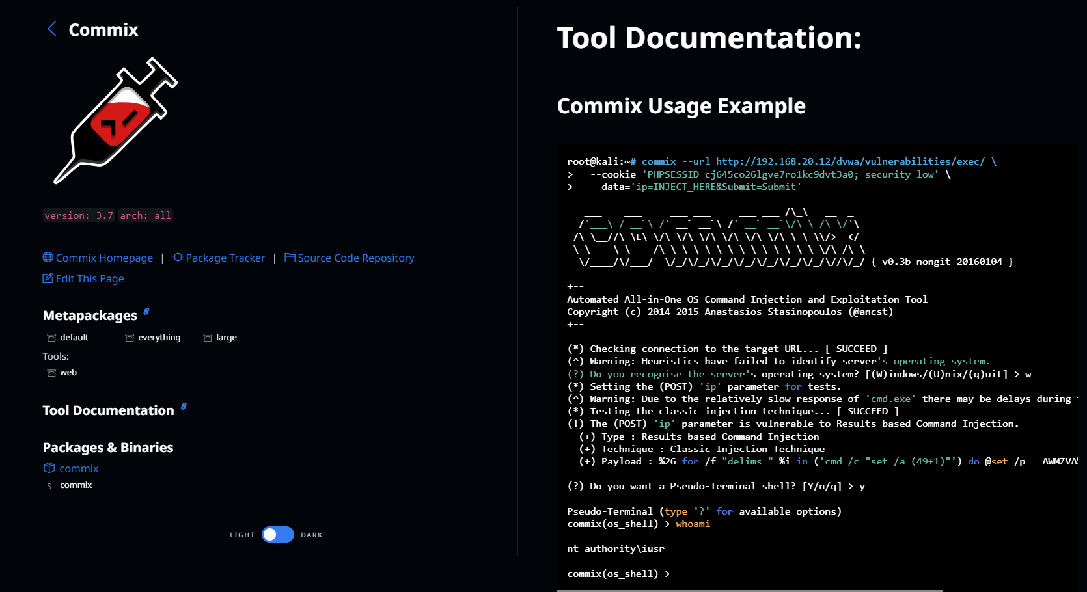The image size is (1087, 592).
Task: Open the Commix Homepage link
Action: pos(105,258)
